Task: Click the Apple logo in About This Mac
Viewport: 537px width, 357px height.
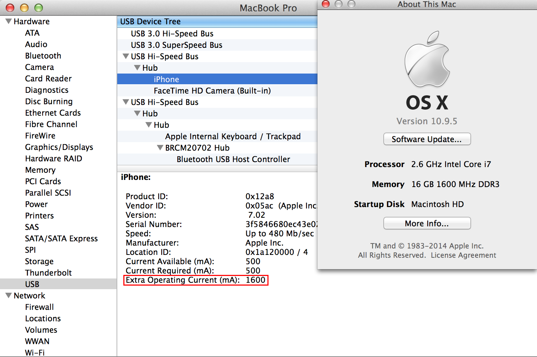Action: (427, 59)
